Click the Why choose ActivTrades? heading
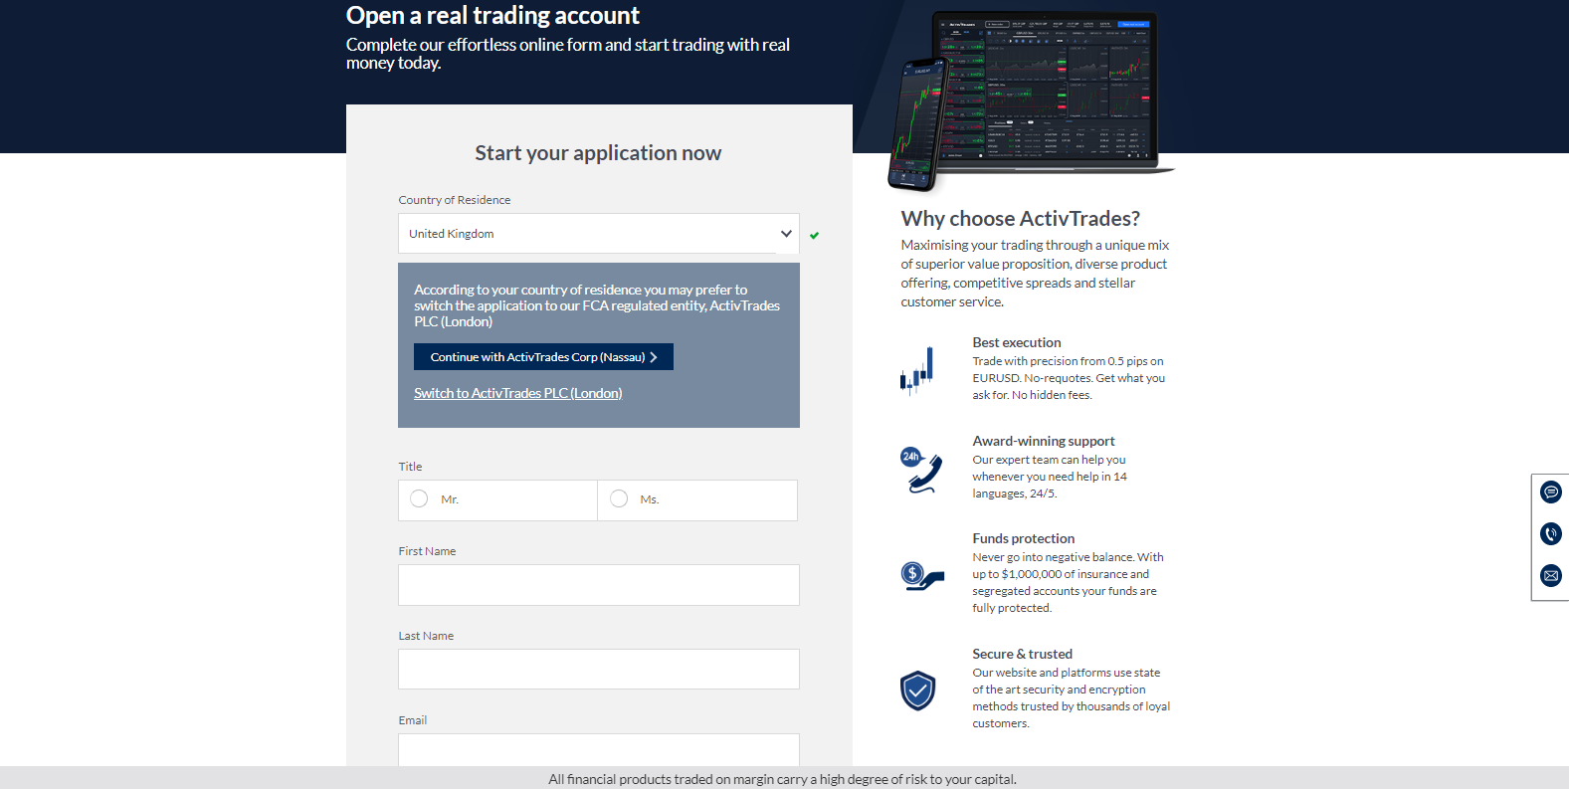The height and width of the screenshot is (789, 1569). 1020,219
